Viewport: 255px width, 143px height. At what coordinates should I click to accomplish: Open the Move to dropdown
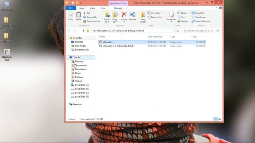coord(107,17)
